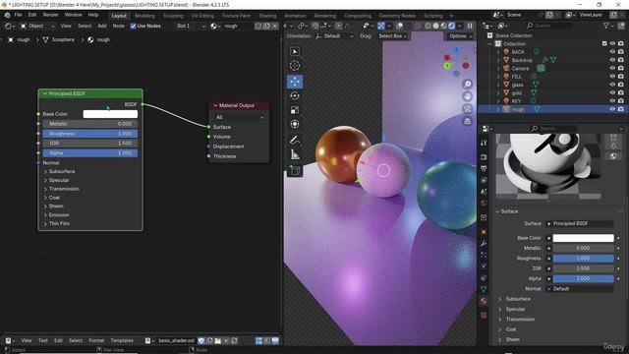Select the Select Box tool in viewport toolbar
This screenshot has width=629, height=354.
(x=295, y=52)
